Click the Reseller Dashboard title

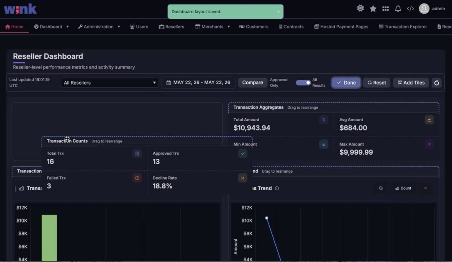[48, 56]
